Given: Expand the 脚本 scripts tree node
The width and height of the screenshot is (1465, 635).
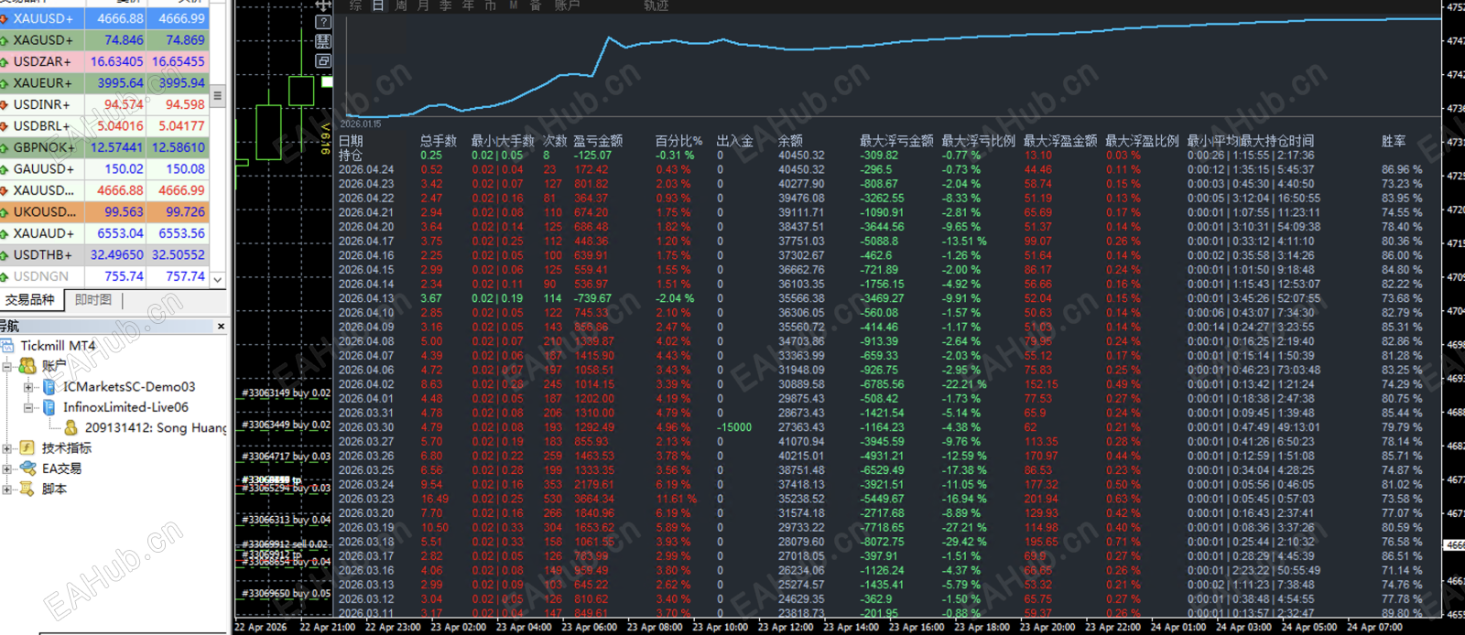Looking at the screenshot, I should [x=7, y=489].
